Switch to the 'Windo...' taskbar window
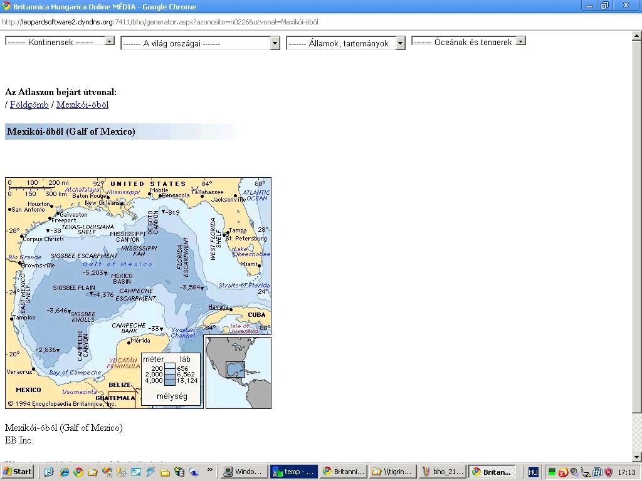The height and width of the screenshot is (481, 642). (244, 472)
